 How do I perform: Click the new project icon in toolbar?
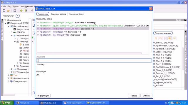pyautogui.click(x=4, y=10)
